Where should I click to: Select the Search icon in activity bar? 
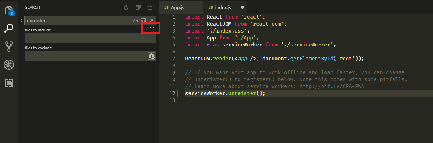pyautogui.click(x=9, y=28)
